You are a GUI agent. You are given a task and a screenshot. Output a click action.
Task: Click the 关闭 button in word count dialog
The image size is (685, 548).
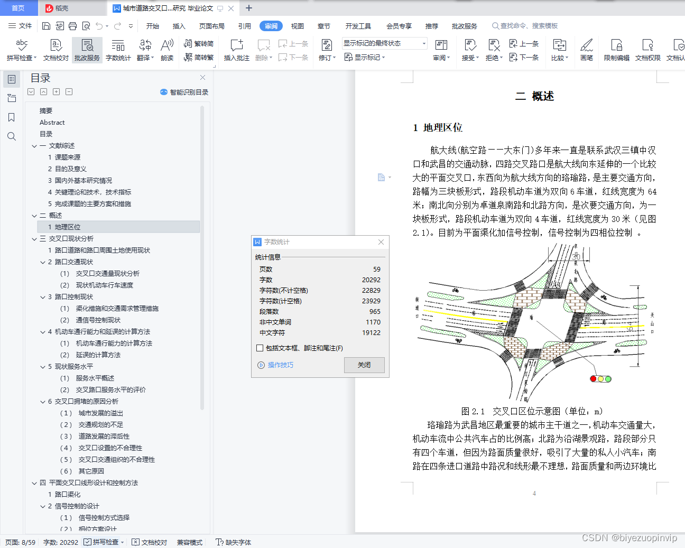point(364,365)
